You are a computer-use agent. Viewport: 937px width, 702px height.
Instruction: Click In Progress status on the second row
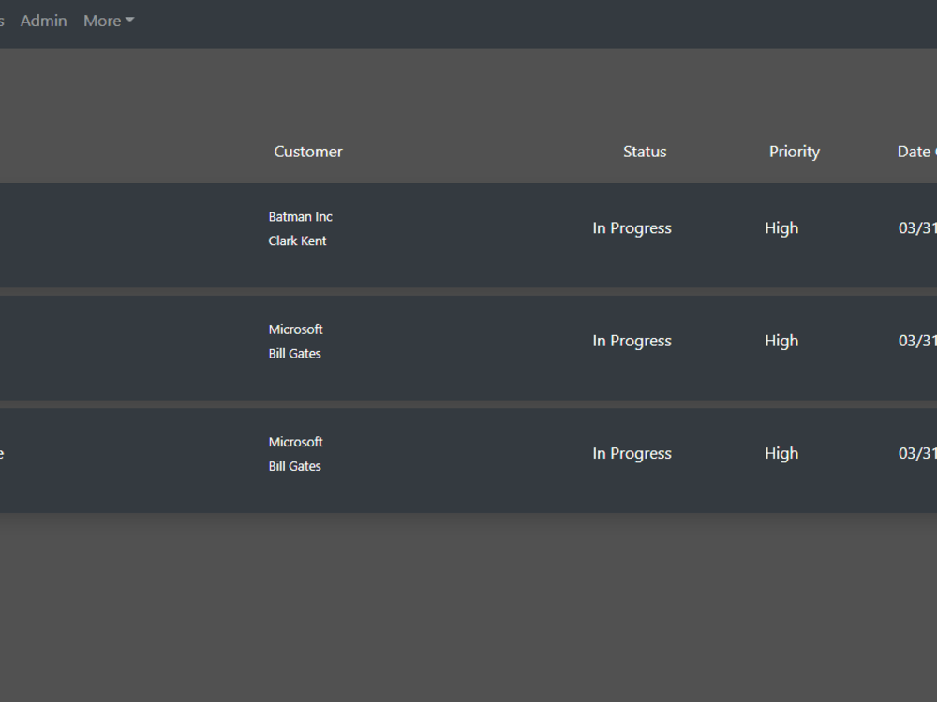pyautogui.click(x=632, y=340)
